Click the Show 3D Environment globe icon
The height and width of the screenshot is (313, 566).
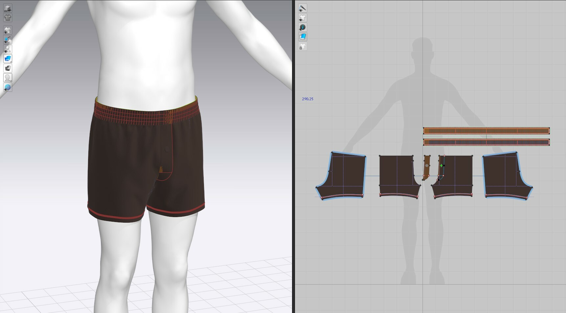8,87
